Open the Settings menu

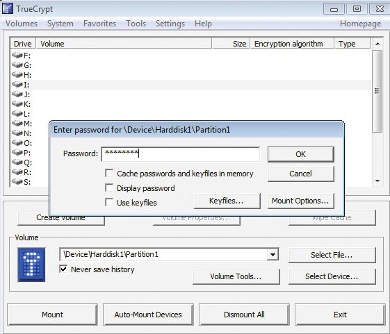pyautogui.click(x=170, y=24)
